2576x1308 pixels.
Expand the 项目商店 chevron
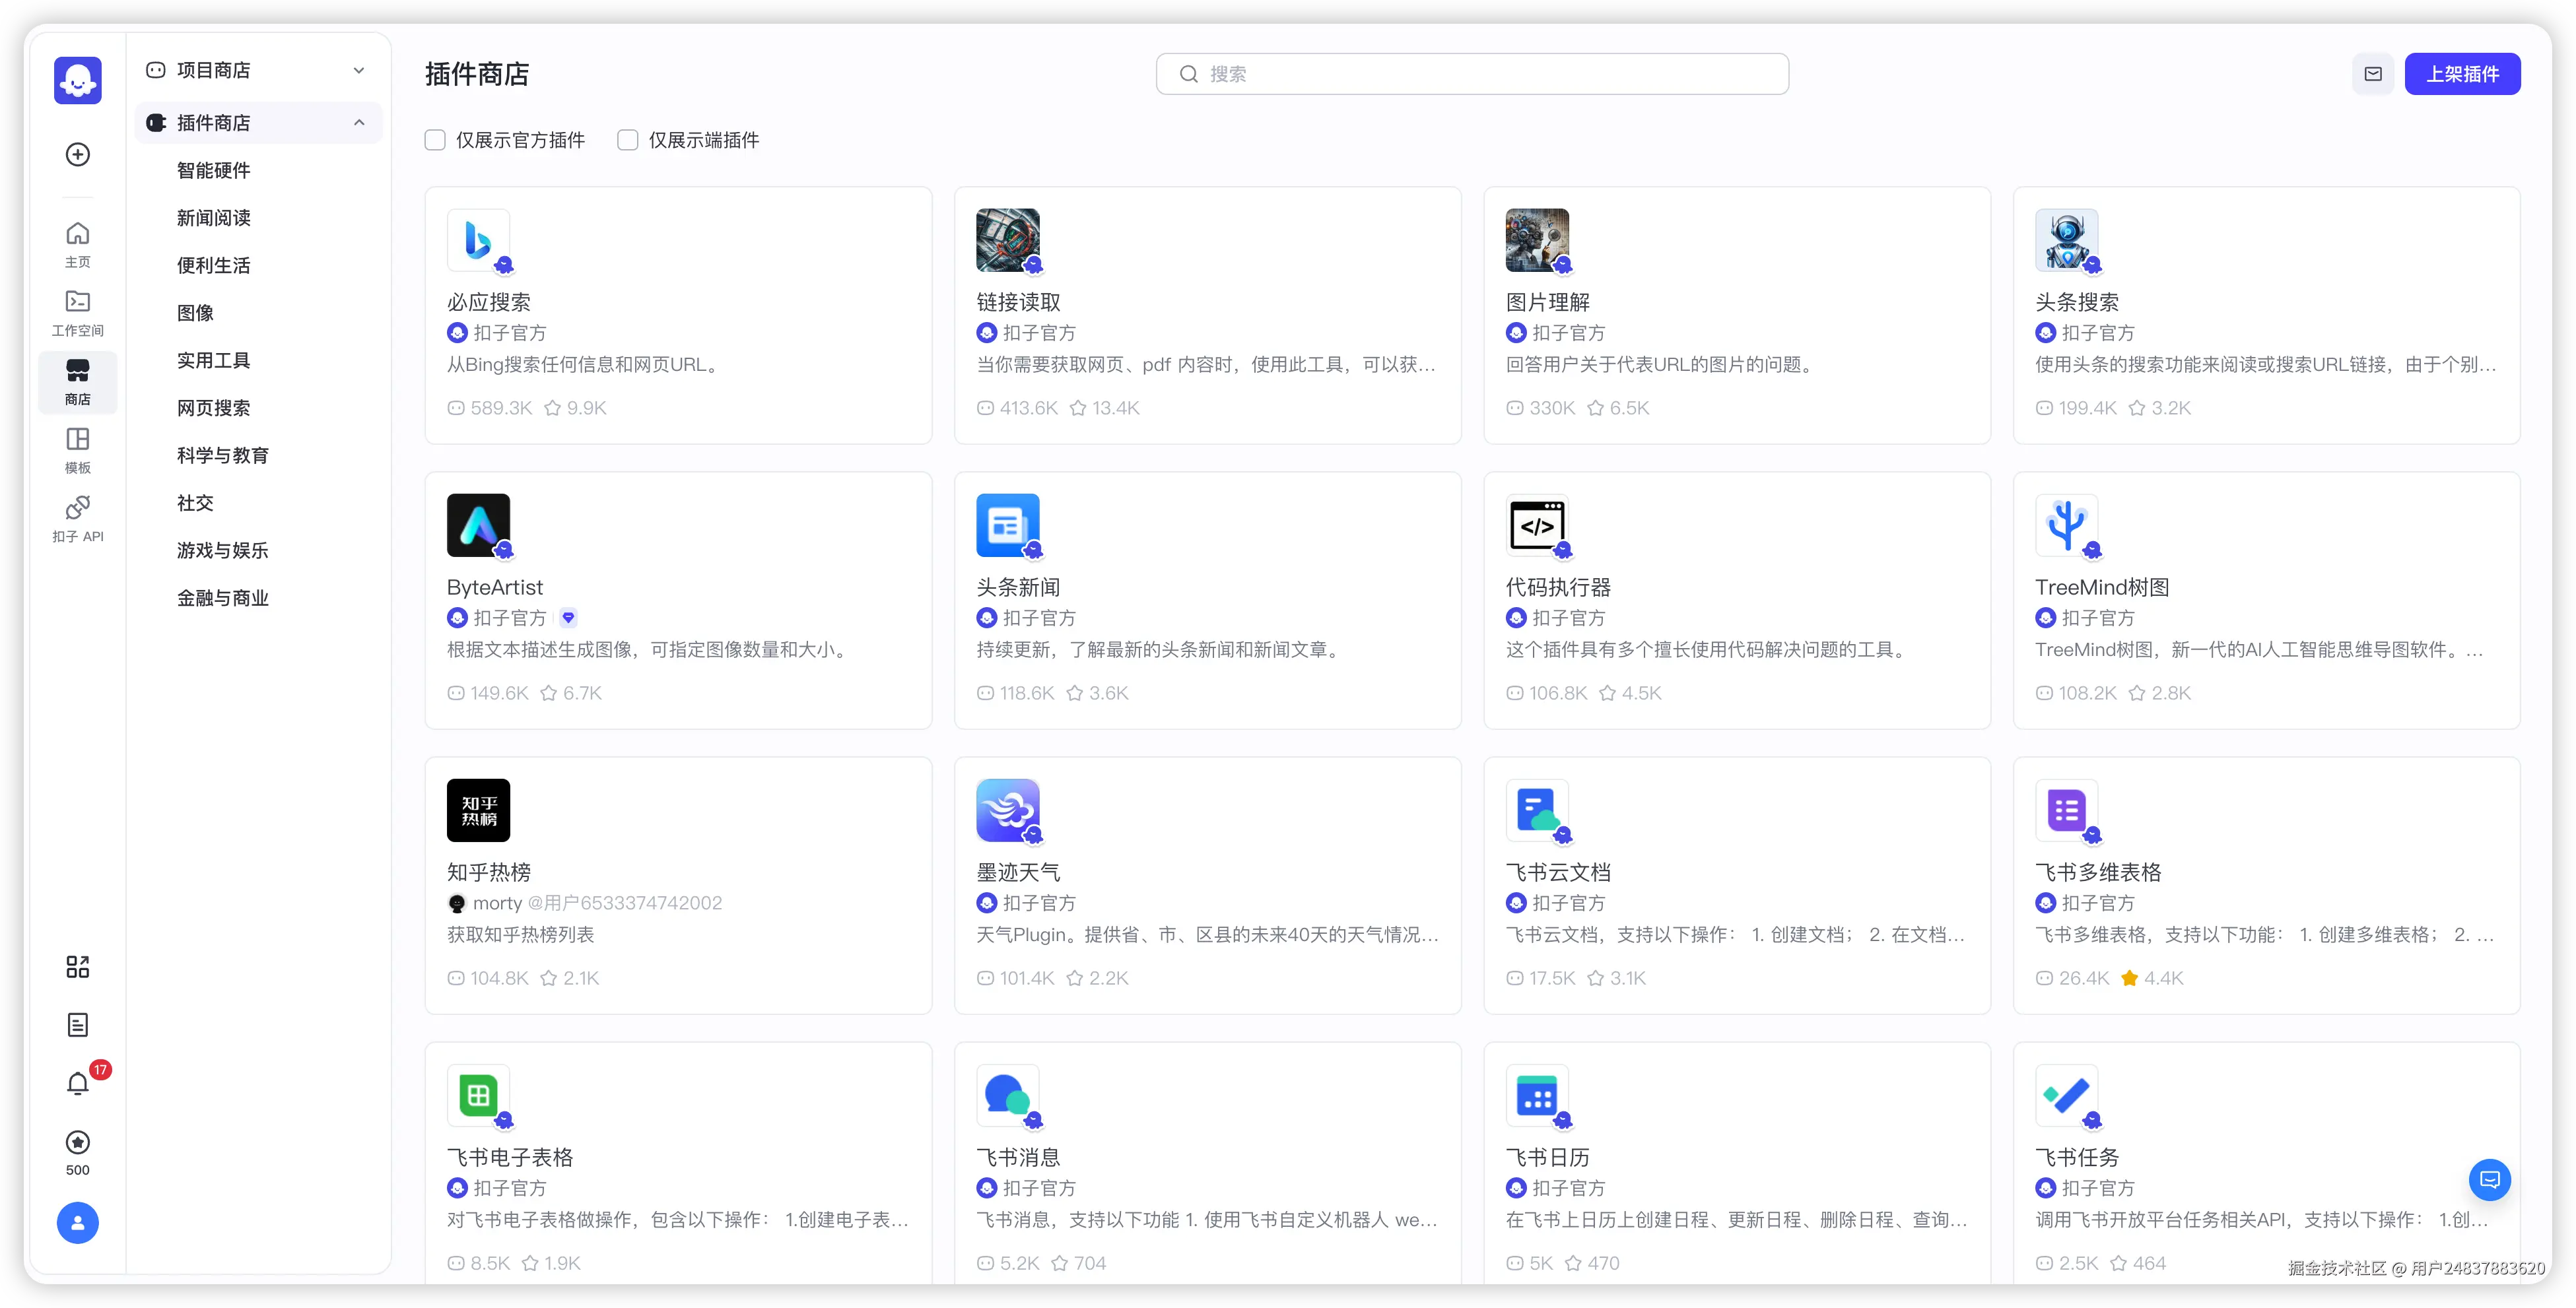tap(359, 70)
